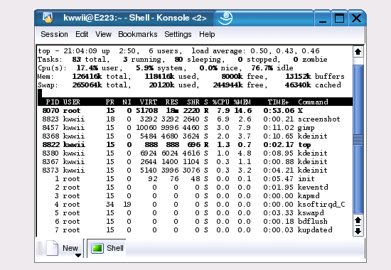
Task: Click the keventd process name
Action: [x=313, y=188]
